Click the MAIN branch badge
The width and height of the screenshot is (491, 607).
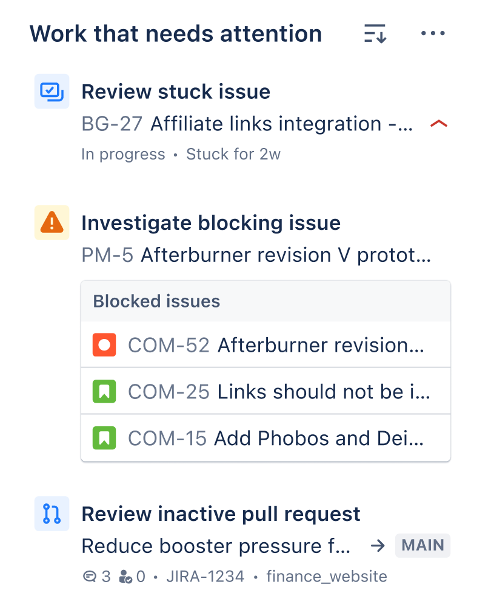(x=423, y=545)
